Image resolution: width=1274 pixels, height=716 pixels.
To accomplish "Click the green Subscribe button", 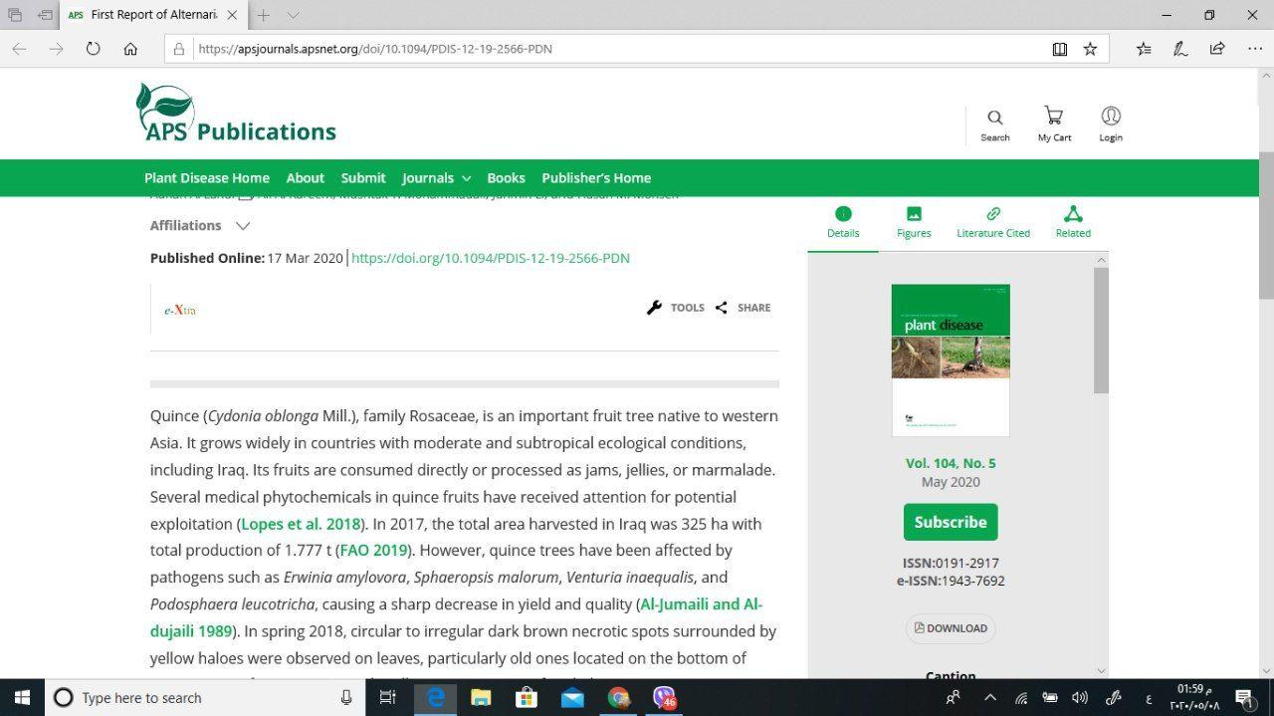I will pyautogui.click(x=950, y=522).
